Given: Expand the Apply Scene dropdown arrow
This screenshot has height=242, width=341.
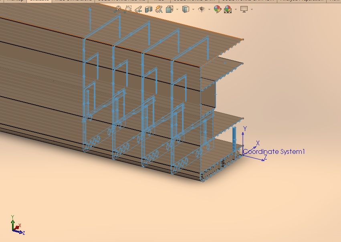Looking at the screenshot, I should tap(236, 9).
